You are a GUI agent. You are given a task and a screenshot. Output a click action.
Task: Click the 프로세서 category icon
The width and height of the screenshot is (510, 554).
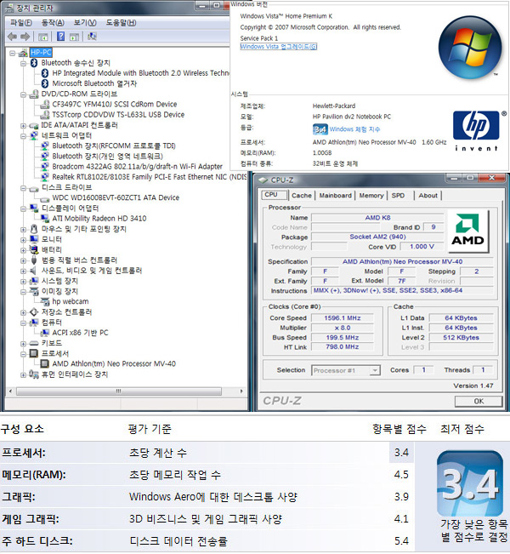[34, 354]
